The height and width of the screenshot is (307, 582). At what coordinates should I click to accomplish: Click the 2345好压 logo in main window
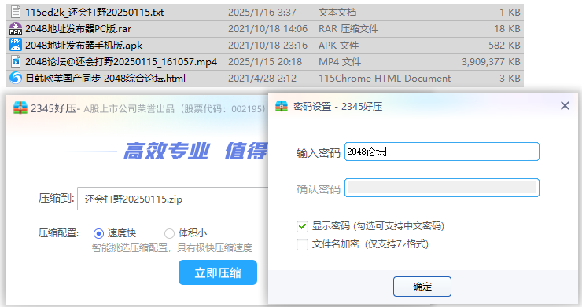pos(20,108)
